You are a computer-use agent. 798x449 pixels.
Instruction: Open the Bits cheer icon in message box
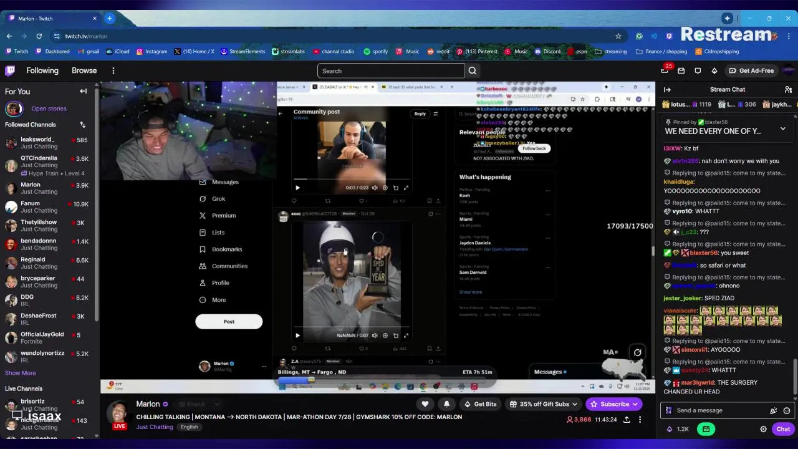774,410
